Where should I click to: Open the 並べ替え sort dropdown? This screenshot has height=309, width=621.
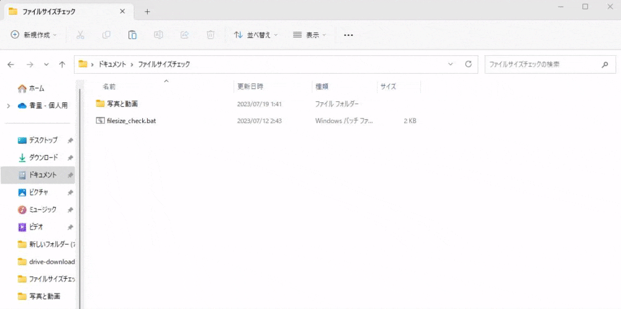(256, 35)
